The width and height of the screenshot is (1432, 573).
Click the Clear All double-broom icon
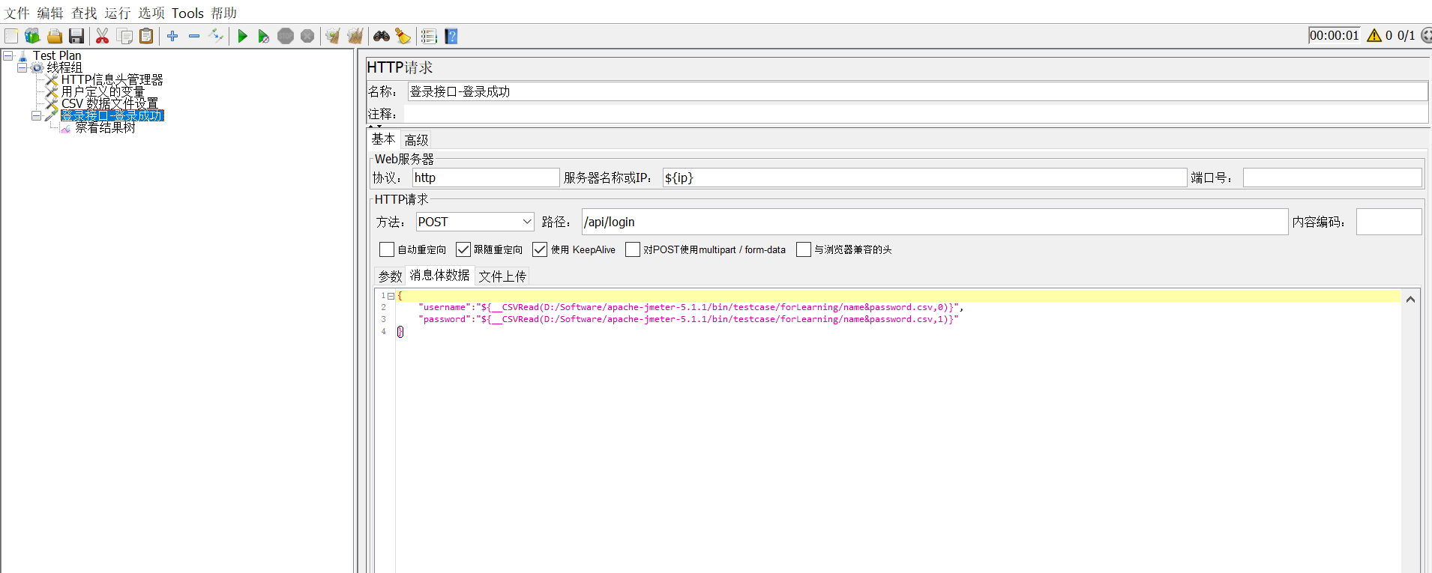(355, 36)
